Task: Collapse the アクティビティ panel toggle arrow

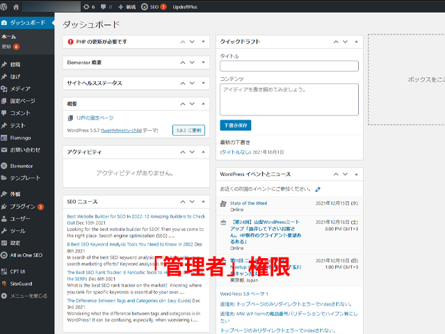Action: [203, 152]
